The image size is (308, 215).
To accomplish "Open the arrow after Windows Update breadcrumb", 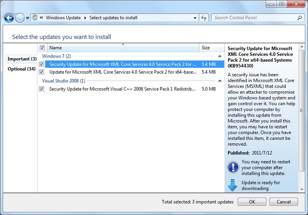I will click(x=85, y=18).
